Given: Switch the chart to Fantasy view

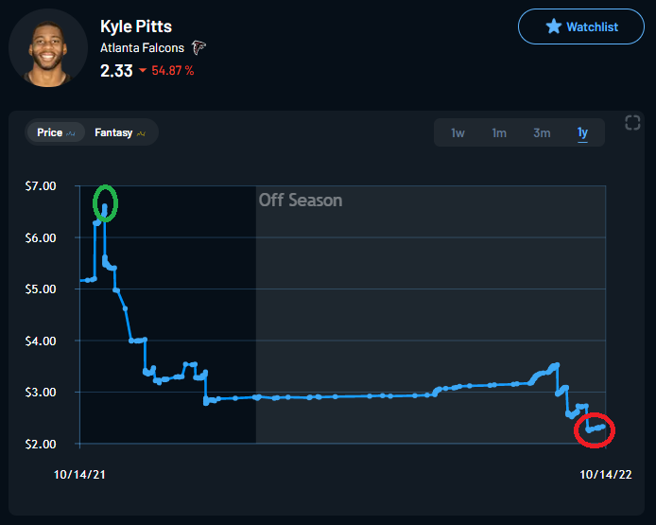Looking at the screenshot, I should click(x=119, y=132).
